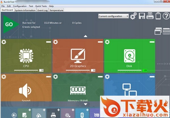
Task: Add the Bluetooth test with plus
Action: coord(87,110)
